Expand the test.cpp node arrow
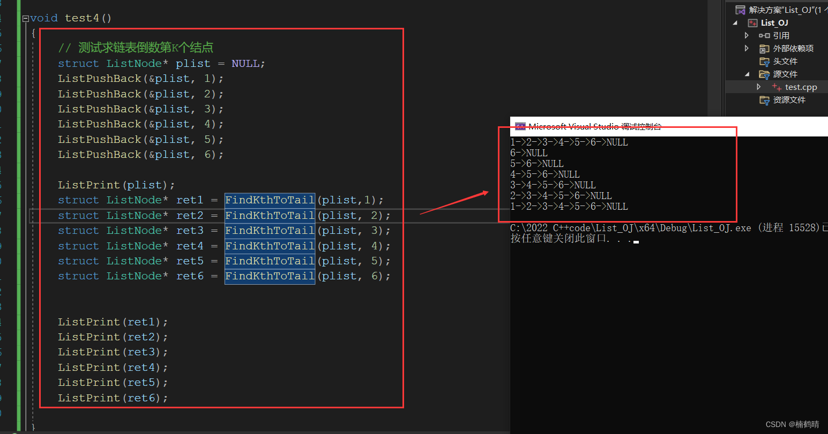Viewport: 828px width, 434px height. 759,87
